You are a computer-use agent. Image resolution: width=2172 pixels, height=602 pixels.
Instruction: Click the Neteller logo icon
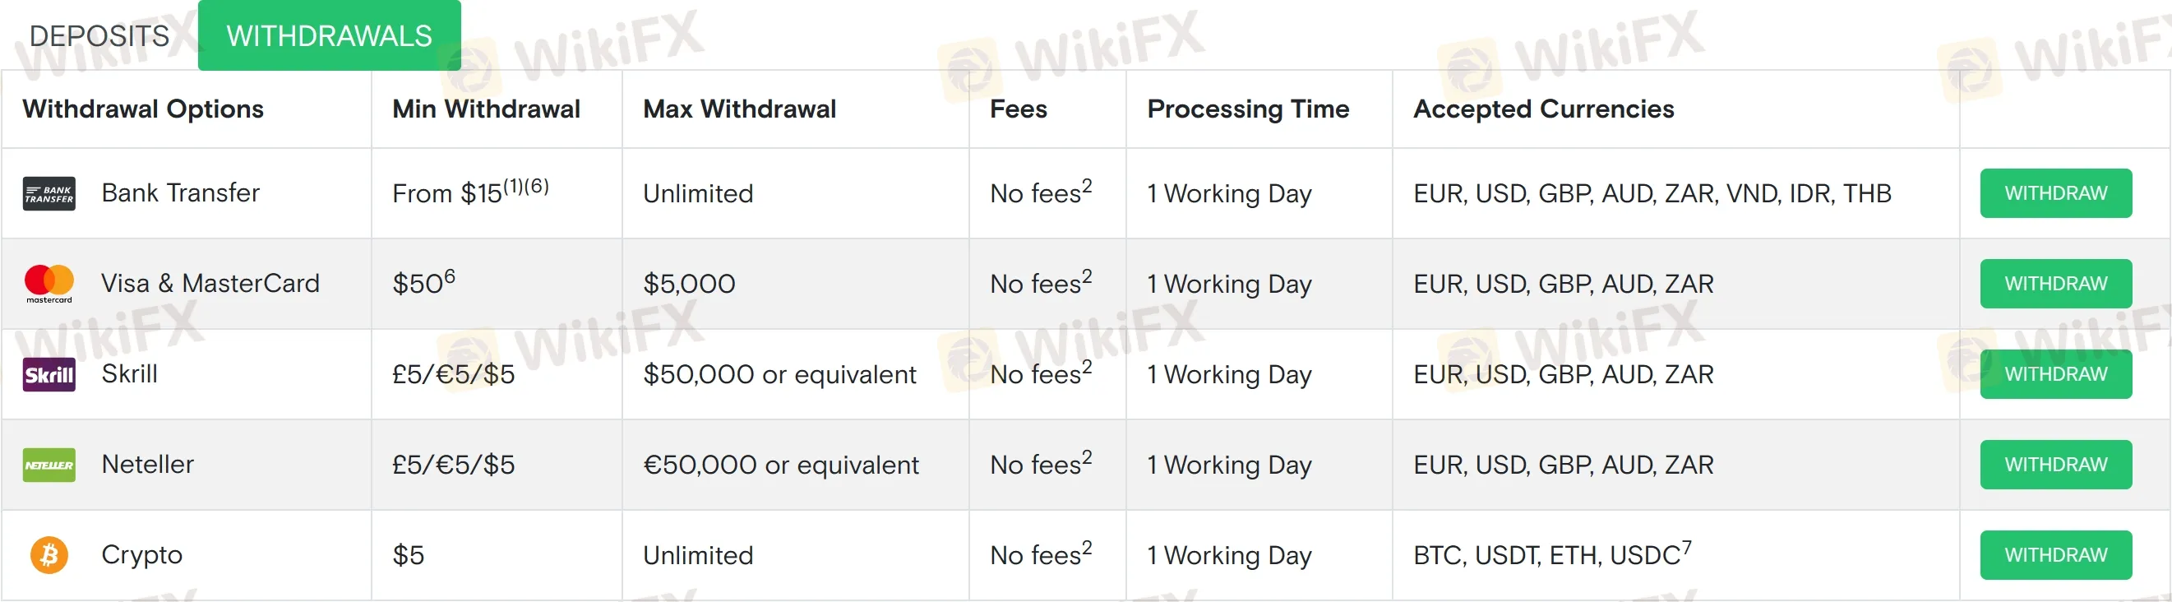[x=49, y=465]
